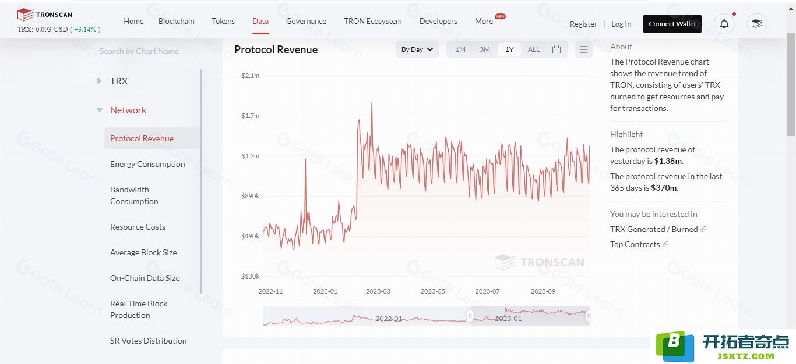The width and height of the screenshot is (796, 364).
Task: Expand the TRX category triangle
Action: click(x=100, y=81)
